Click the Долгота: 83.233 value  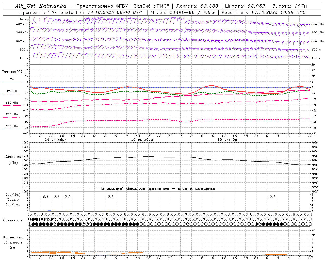point(197,6)
